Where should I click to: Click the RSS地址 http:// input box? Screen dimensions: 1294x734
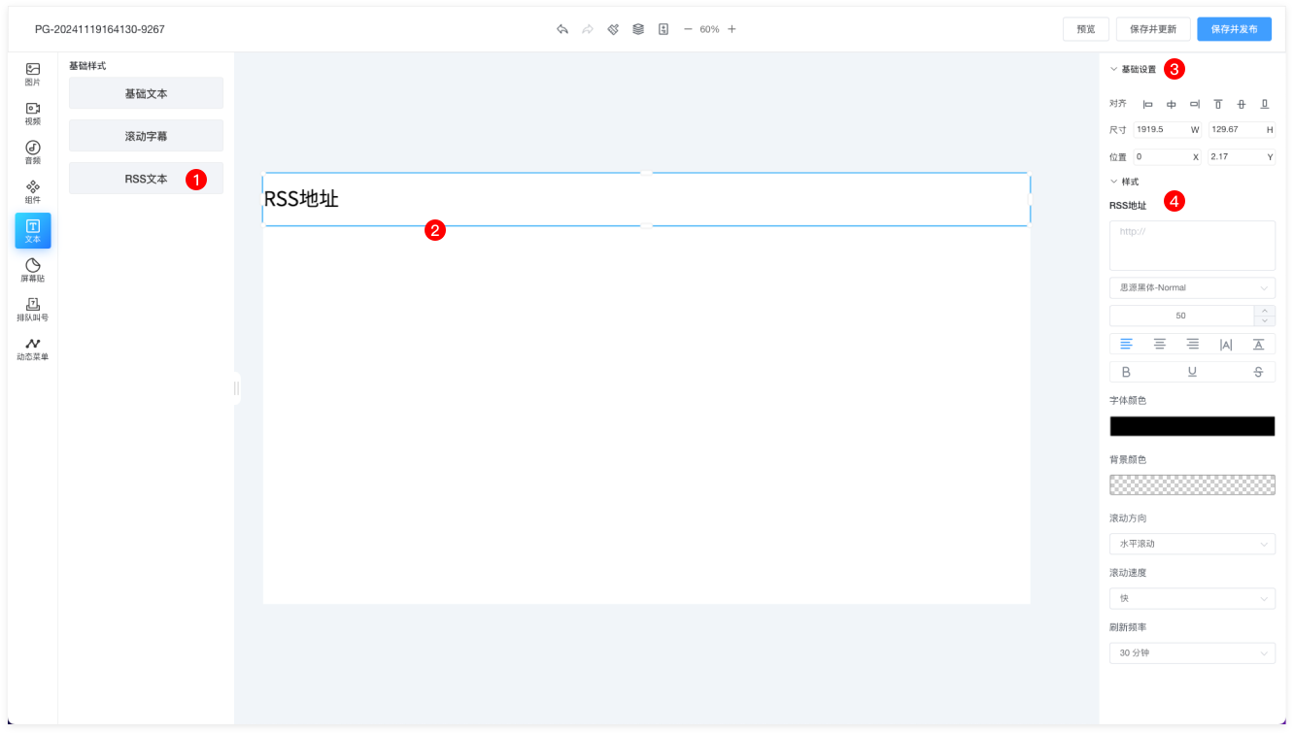tap(1192, 246)
